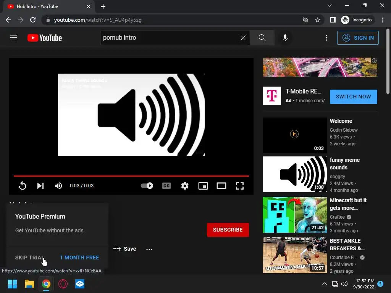Click the page vertical scrollbar
This screenshot has height=293, width=391.
(388, 61)
